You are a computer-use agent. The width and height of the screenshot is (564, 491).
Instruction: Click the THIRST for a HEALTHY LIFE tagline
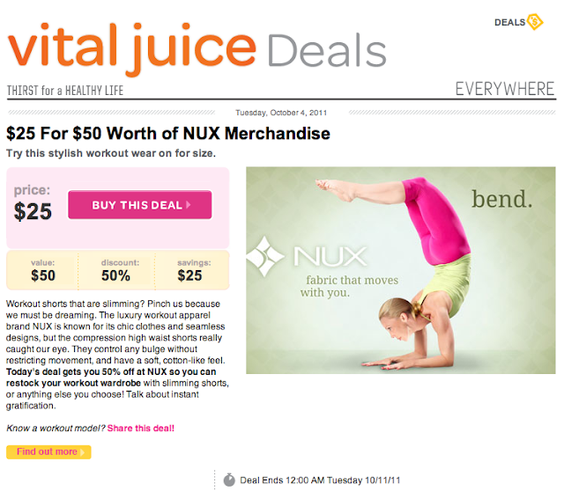click(x=65, y=90)
